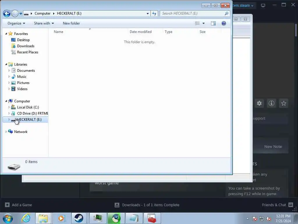Toggle favorite star in Steam window

pyautogui.click(x=283, y=104)
